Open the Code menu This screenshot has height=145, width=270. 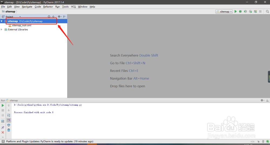pyautogui.click(x=38, y=7)
